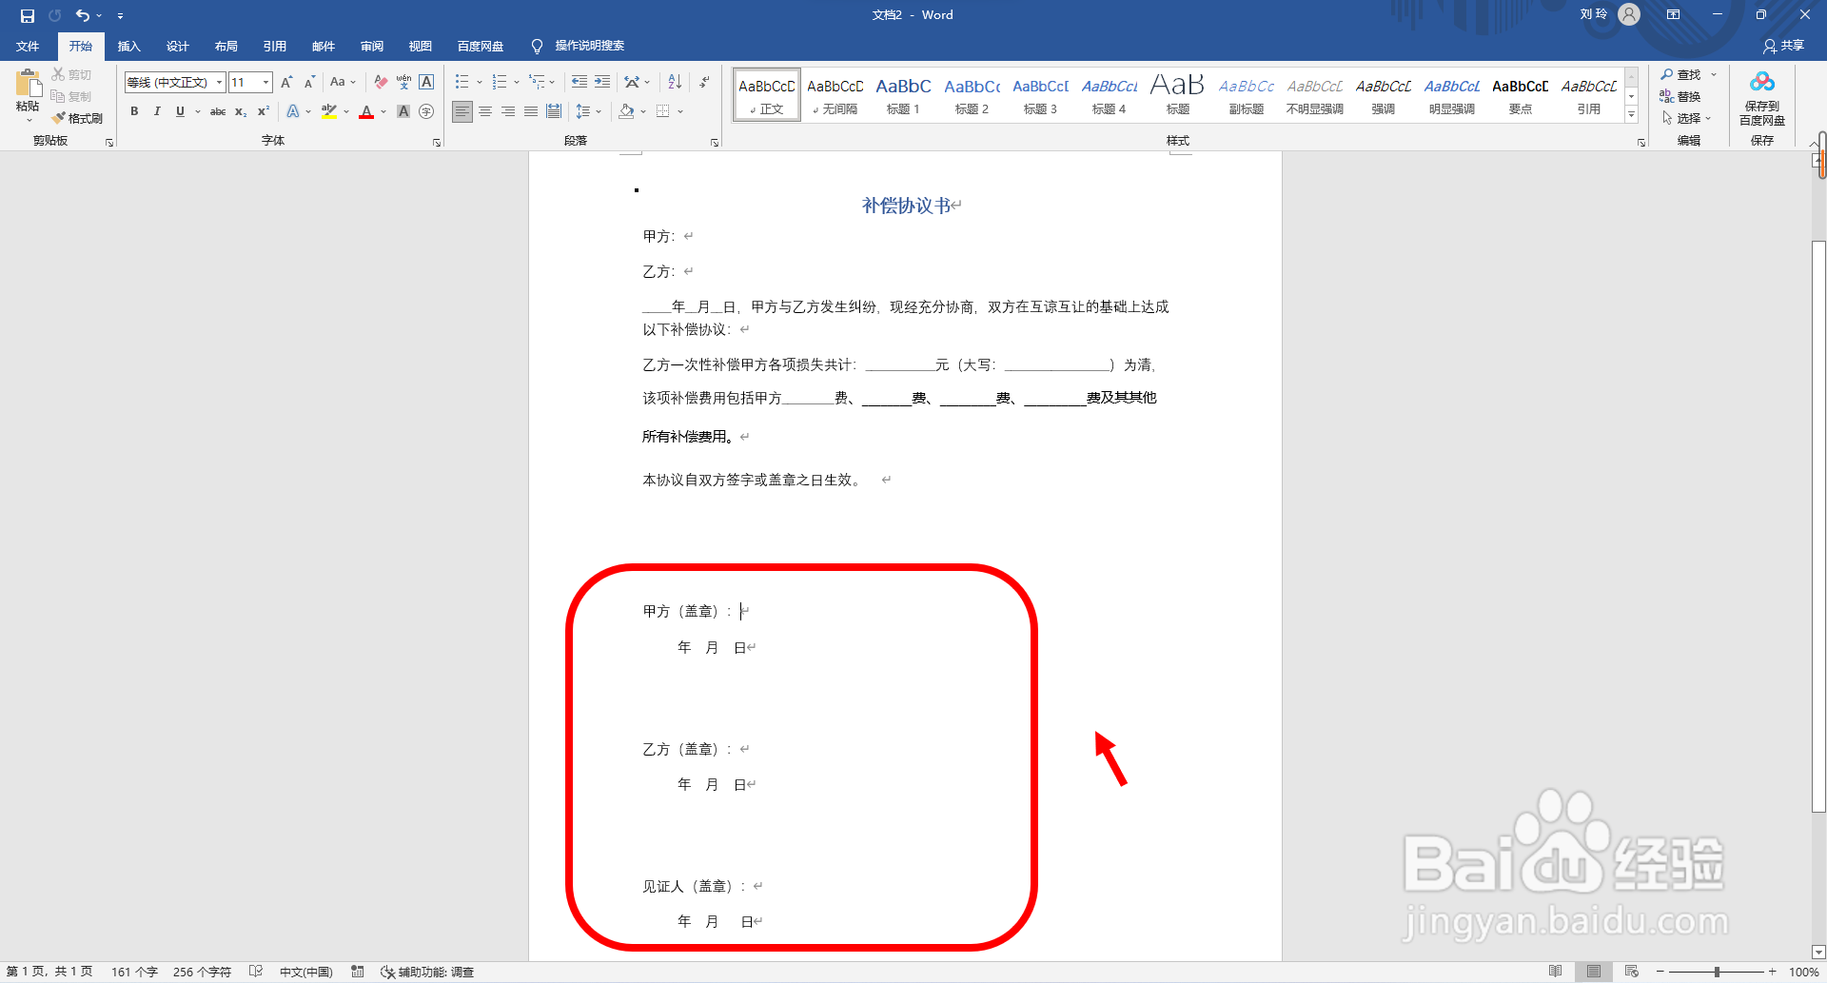
Task: Click the Tell me search box
Action: click(x=589, y=46)
